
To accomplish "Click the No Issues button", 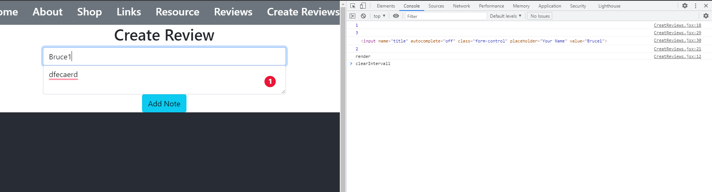I will tap(540, 16).
